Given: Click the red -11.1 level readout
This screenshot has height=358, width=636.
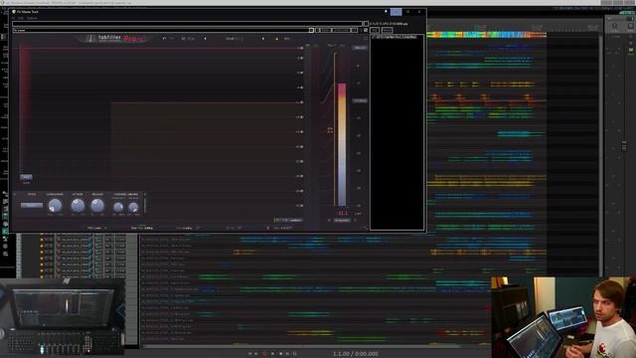Looking at the screenshot, I should [x=342, y=213].
